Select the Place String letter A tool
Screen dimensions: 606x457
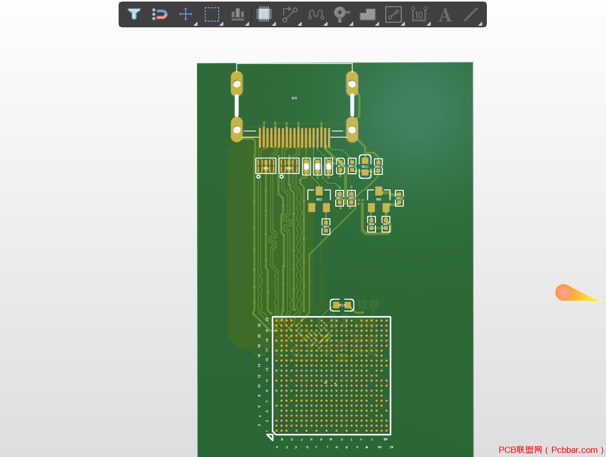click(445, 14)
